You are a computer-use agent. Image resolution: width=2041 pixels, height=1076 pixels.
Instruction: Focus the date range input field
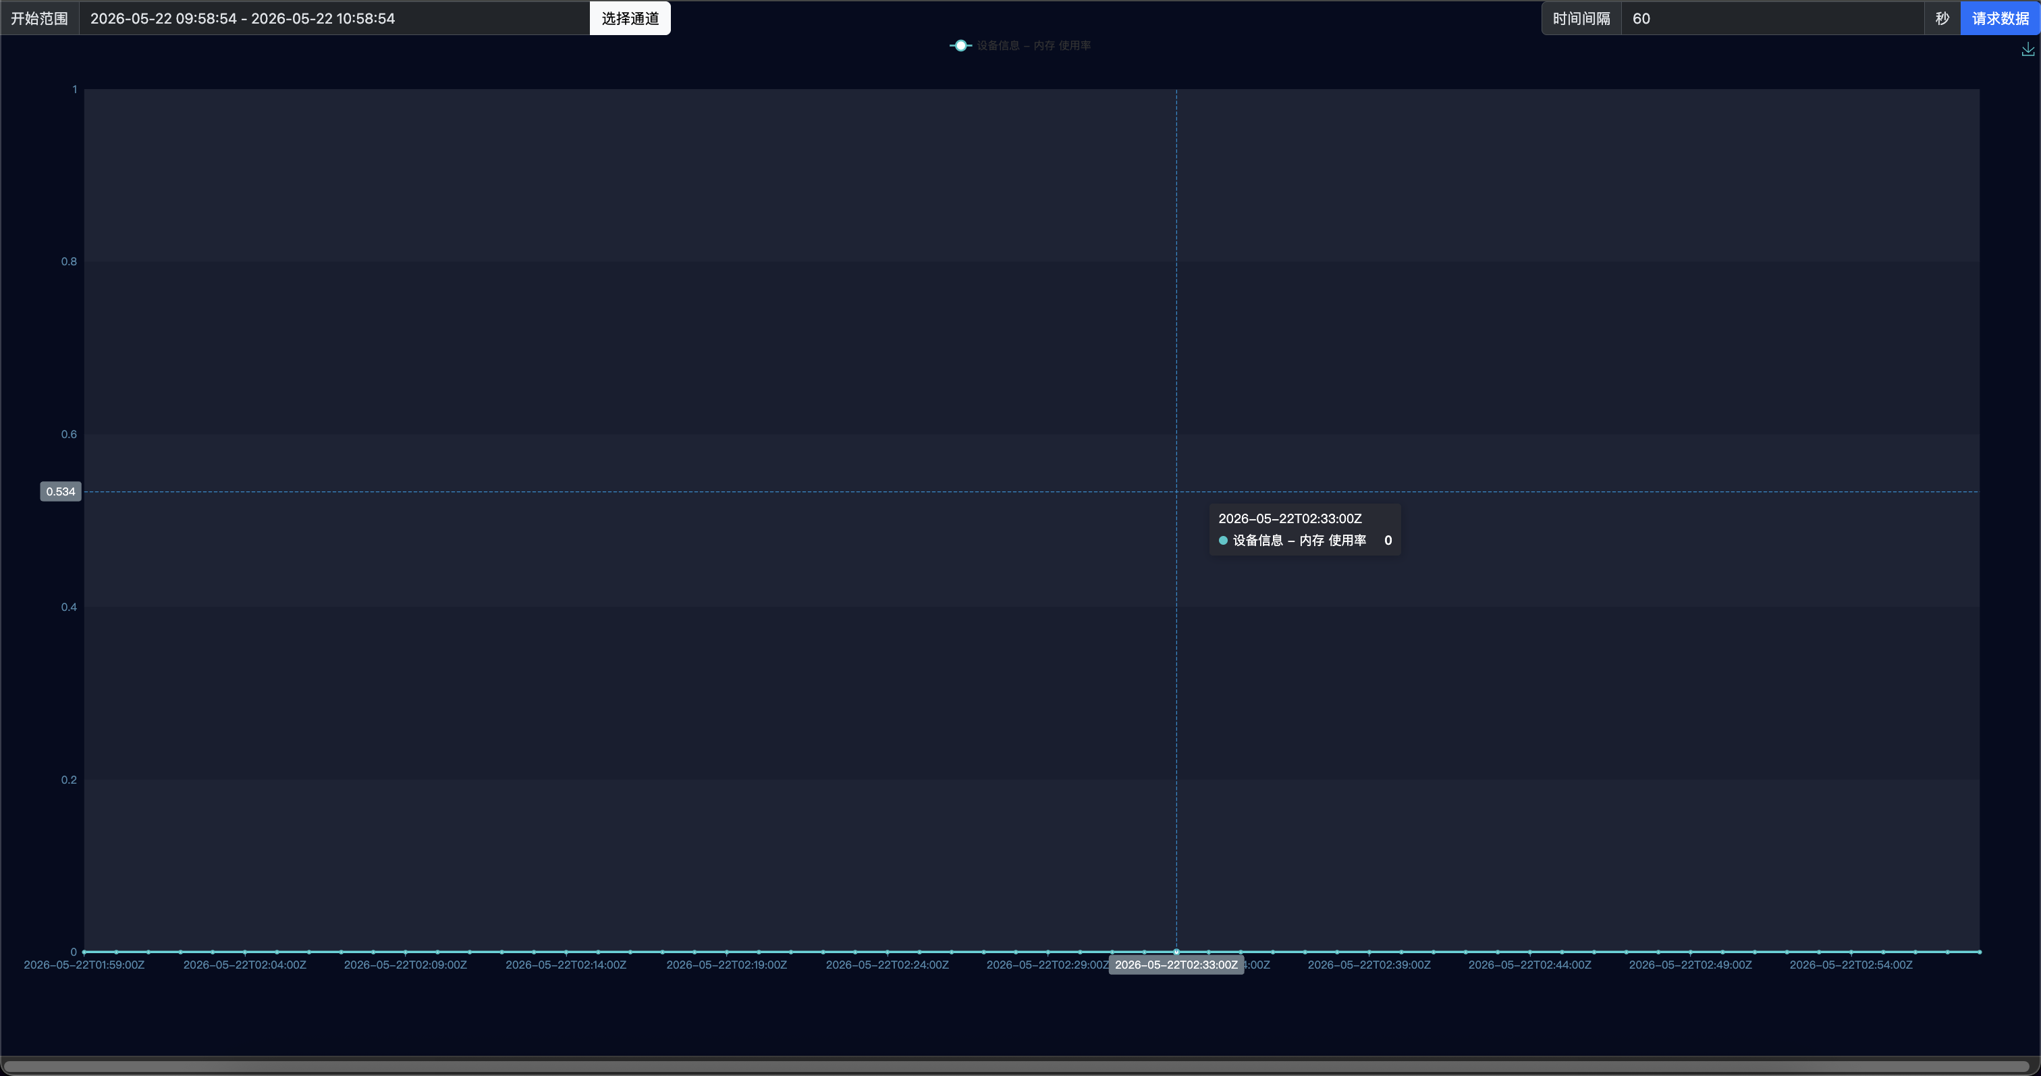(334, 18)
